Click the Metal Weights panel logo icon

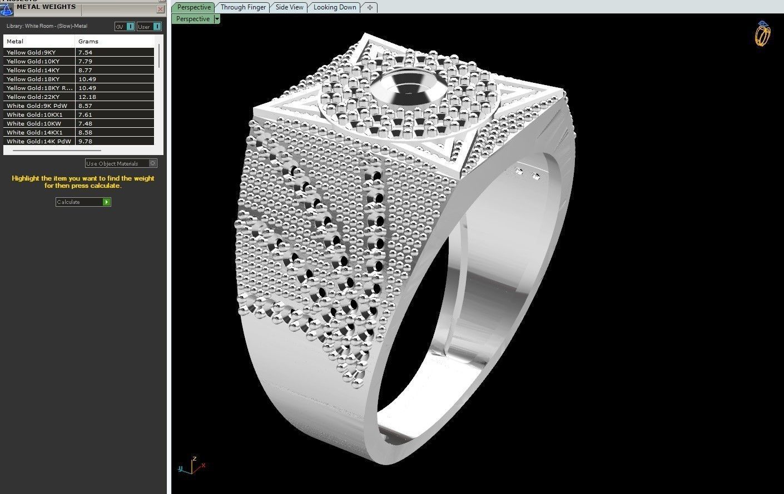coord(6,9)
